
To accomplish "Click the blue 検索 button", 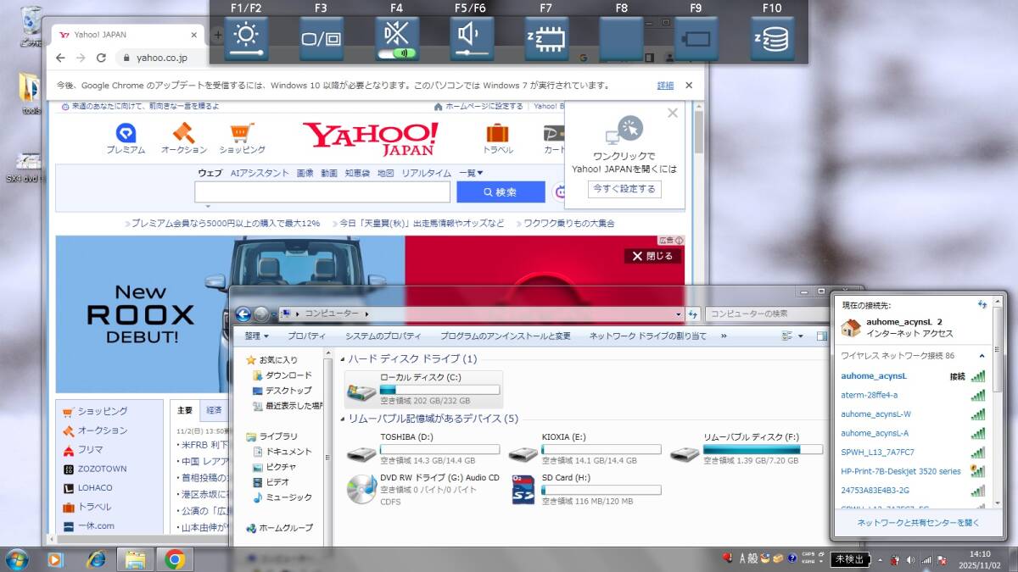I will click(x=501, y=192).
